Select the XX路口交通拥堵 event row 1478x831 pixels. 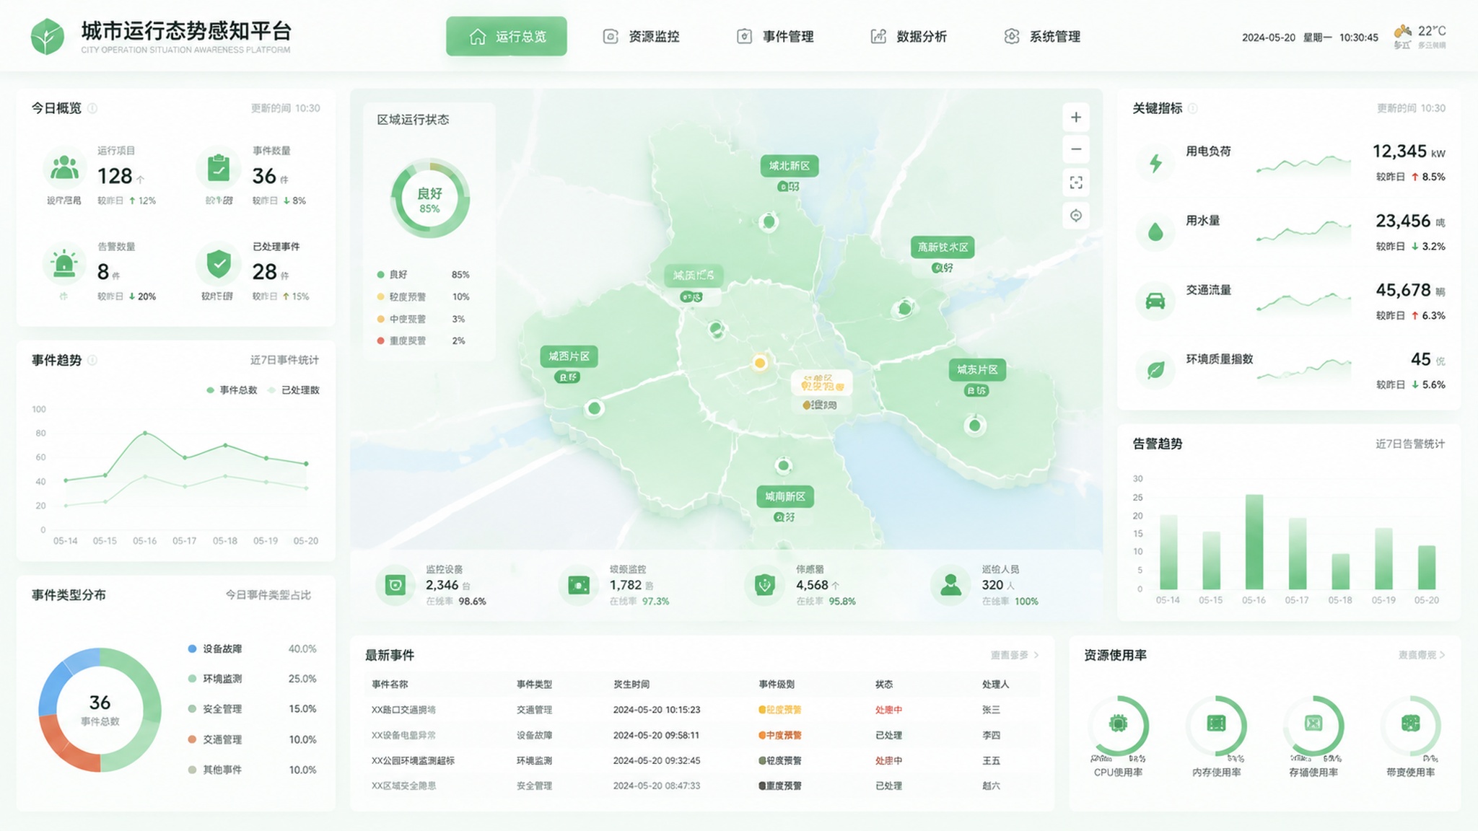[702, 710]
